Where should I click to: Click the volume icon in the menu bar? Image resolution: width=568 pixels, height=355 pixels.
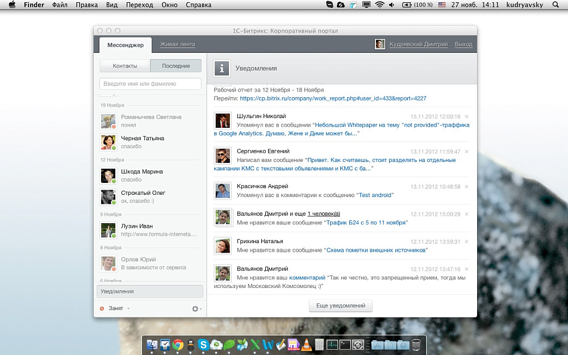[391, 5]
